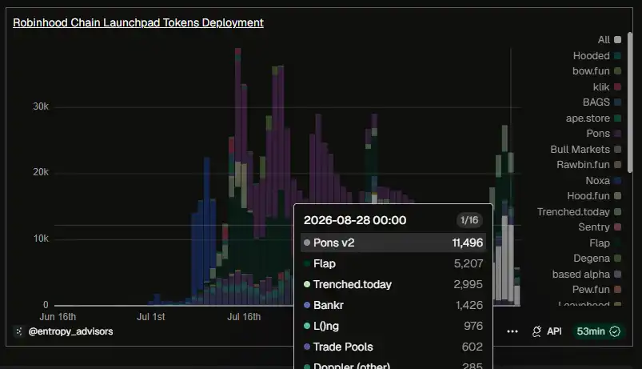Click the L()ng 976 tooltip row
The height and width of the screenshot is (369, 642).
pyautogui.click(x=393, y=326)
